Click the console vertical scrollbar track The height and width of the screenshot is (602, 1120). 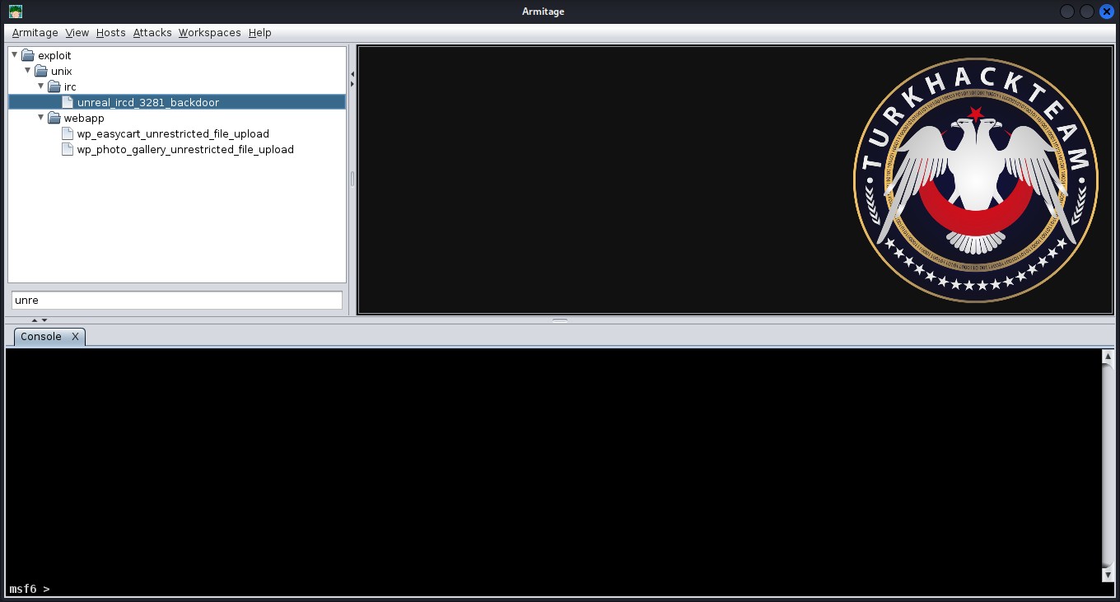point(1108,465)
